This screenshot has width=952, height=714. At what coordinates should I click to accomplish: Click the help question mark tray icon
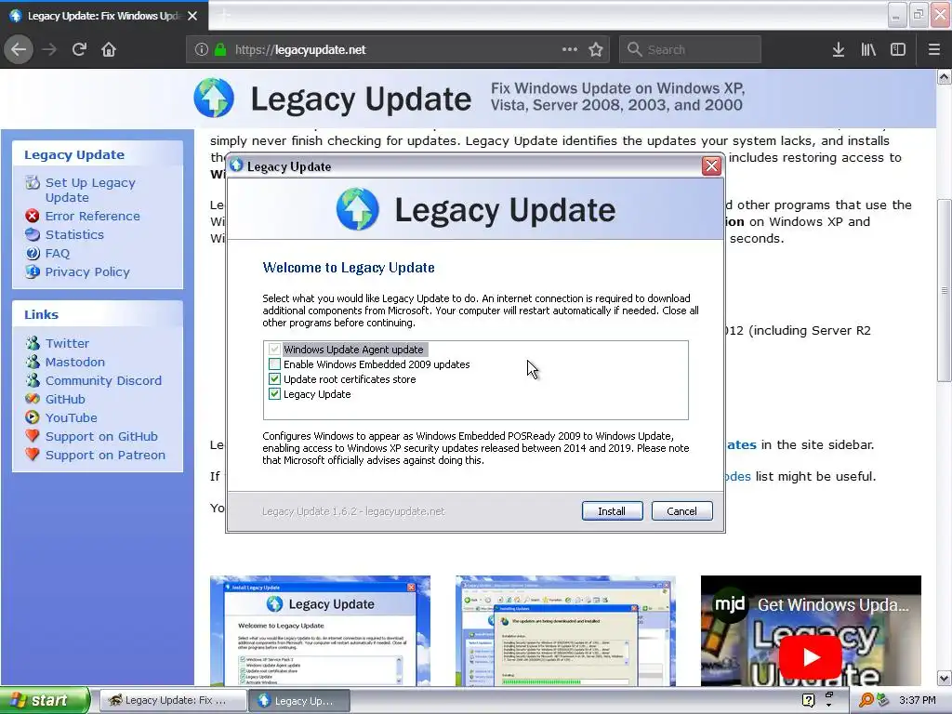(808, 701)
